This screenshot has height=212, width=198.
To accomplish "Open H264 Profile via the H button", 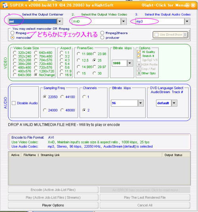I will pos(139,65).
